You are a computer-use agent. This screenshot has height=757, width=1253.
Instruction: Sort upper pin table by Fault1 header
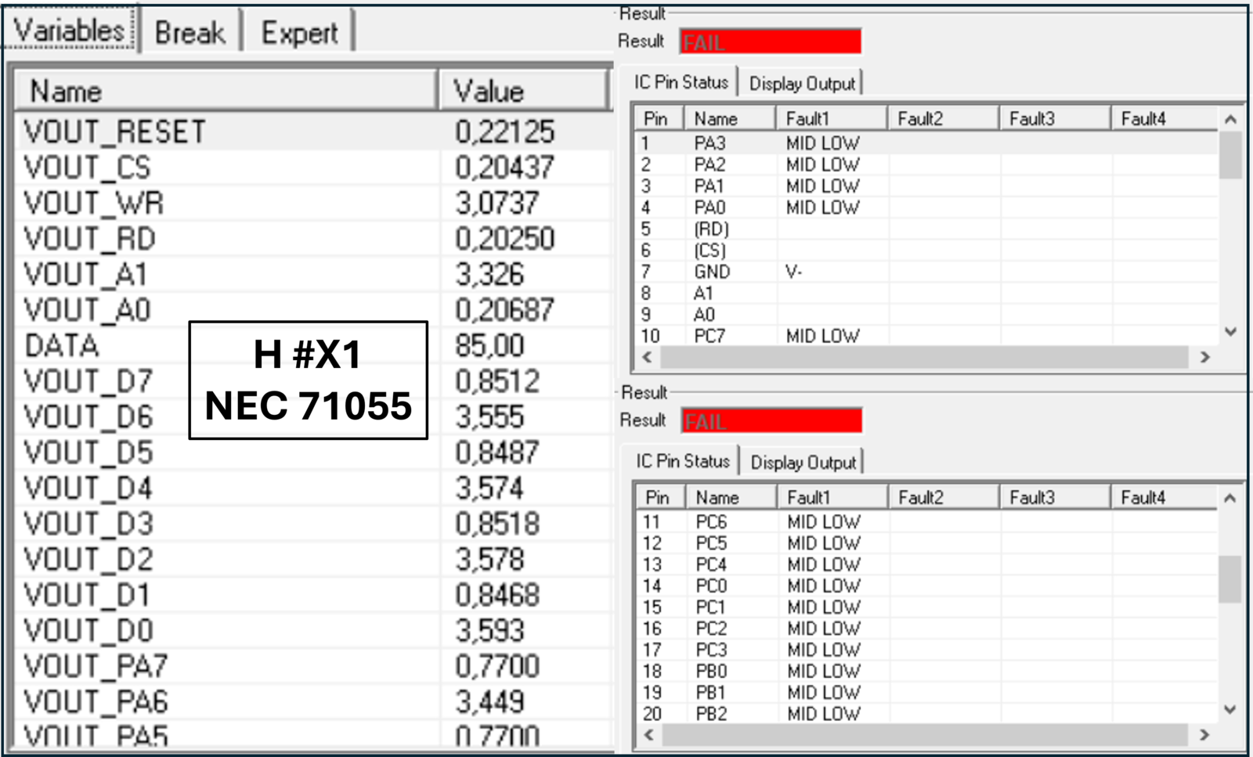coord(832,119)
